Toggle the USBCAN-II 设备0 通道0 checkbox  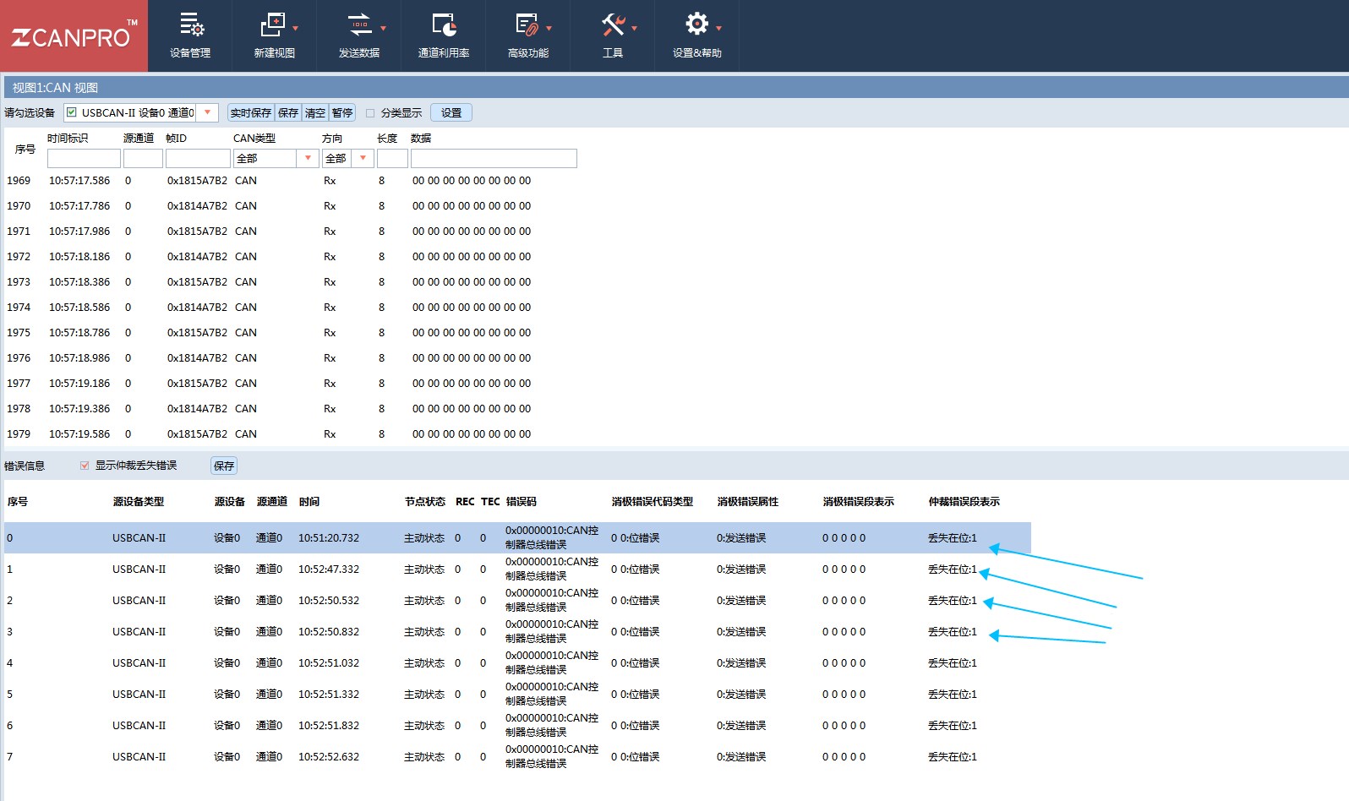click(72, 112)
